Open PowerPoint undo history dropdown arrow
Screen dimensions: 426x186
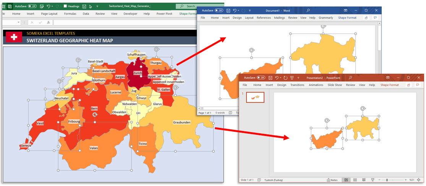coord(280,78)
